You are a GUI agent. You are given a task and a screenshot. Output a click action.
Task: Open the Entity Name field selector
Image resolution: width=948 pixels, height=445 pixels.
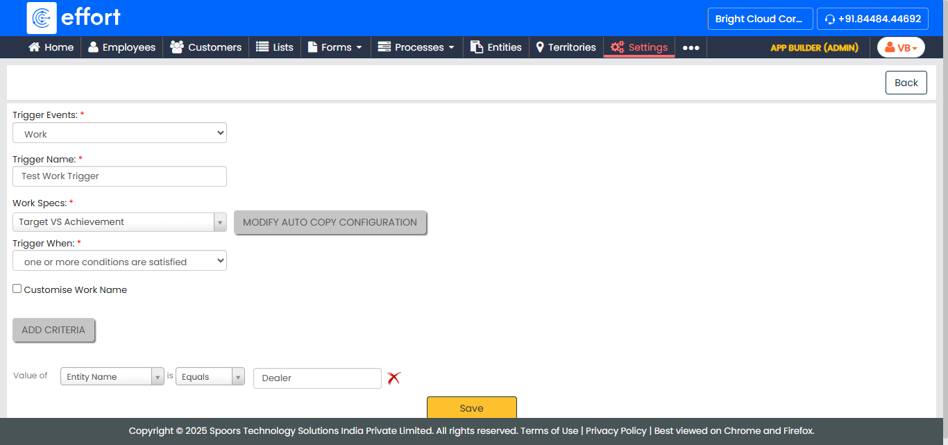(x=112, y=377)
